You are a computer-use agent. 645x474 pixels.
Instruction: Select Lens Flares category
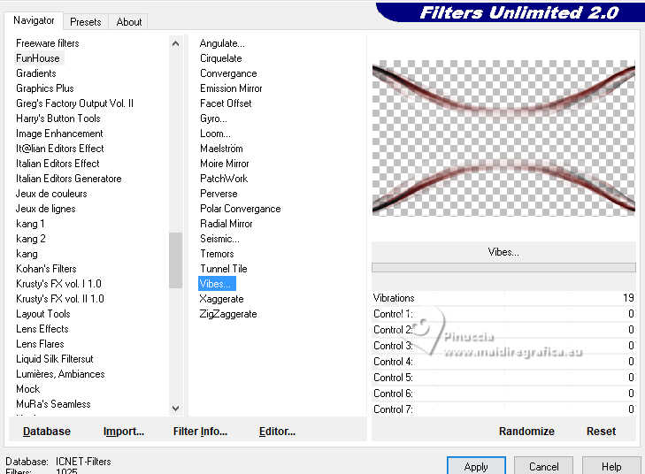point(40,344)
